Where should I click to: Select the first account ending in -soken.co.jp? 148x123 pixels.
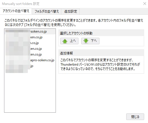click(30, 31)
